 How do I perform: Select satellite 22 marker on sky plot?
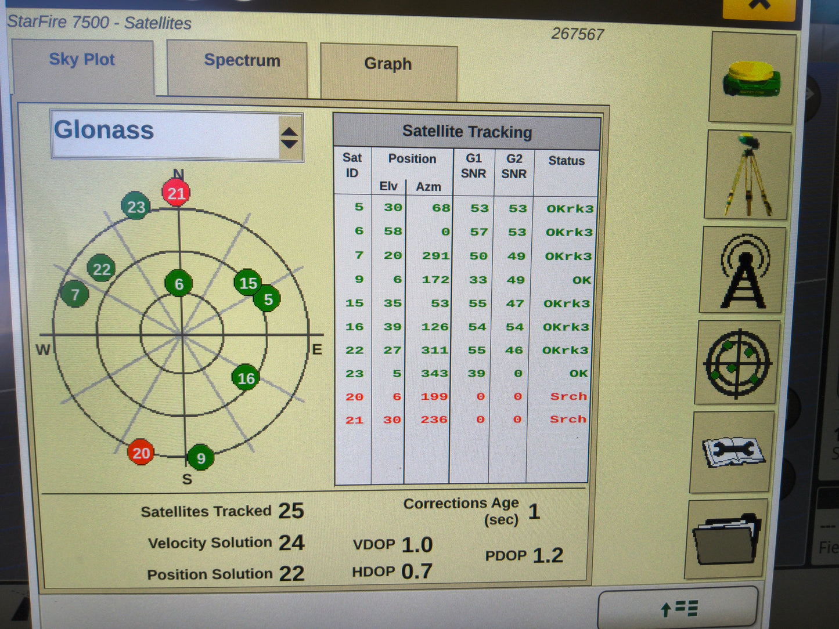[101, 269]
